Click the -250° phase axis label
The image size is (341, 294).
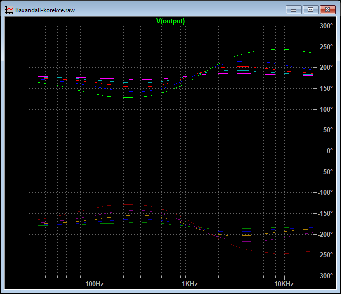325,255
